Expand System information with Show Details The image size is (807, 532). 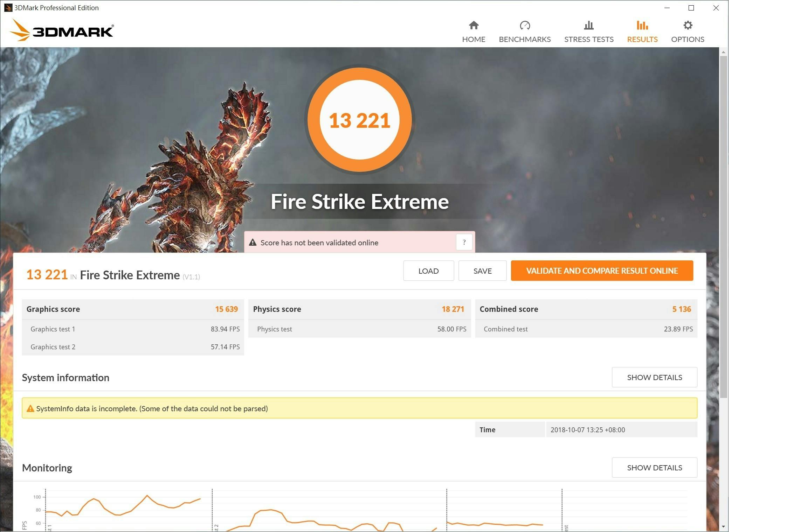click(x=654, y=377)
